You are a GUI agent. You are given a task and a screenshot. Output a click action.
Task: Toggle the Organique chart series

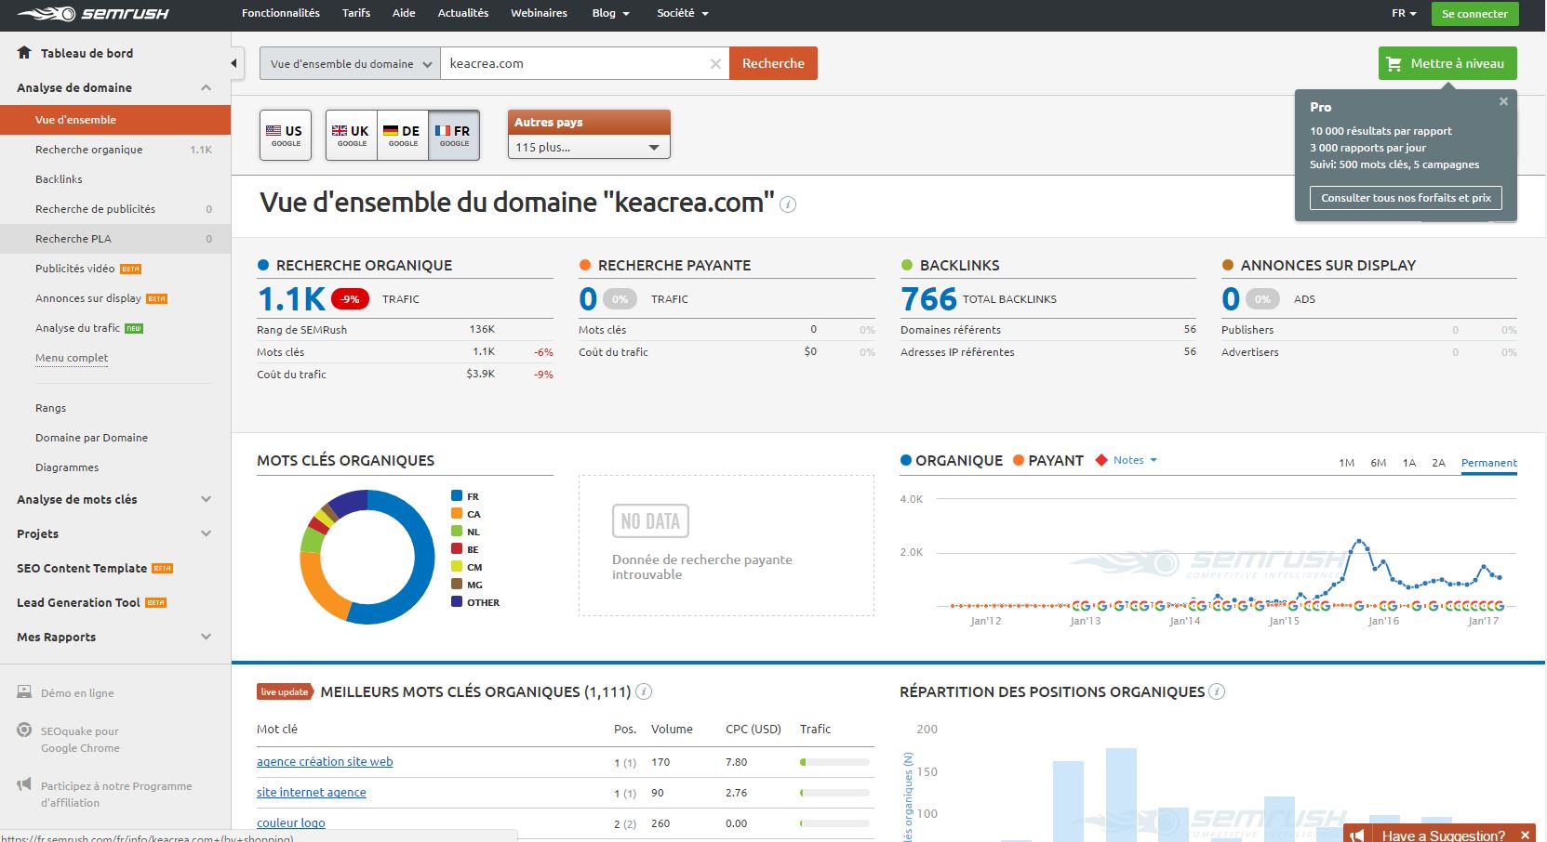[952, 460]
